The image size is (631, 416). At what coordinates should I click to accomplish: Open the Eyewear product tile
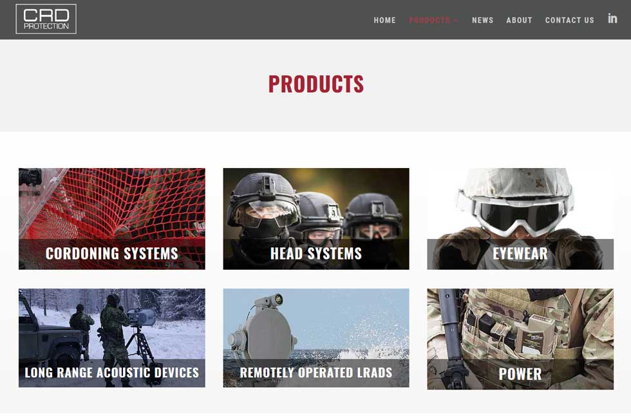pyautogui.click(x=520, y=219)
